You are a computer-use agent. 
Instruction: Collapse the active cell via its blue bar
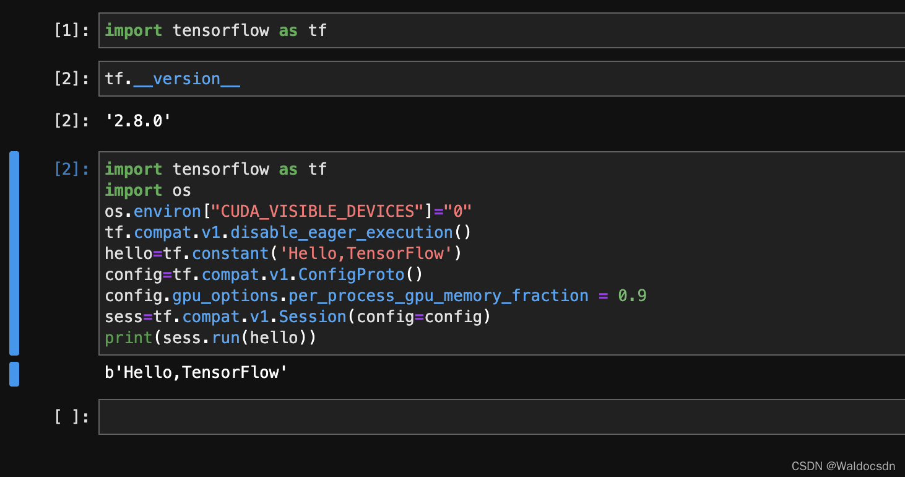coord(14,253)
